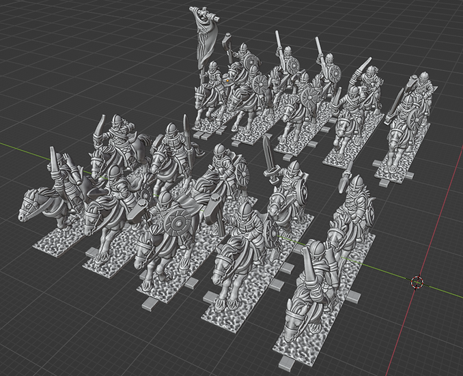The height and width of the screenshot is (376, 463).
Task: Click the red-white 3D cursor on the green axis
Action: (x=417, y=282)
